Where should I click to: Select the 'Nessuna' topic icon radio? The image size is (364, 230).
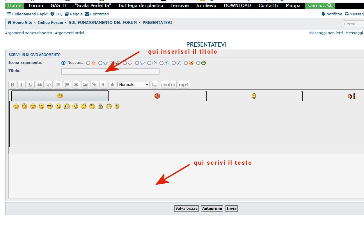pyautogui.click(x=63, y=63)
